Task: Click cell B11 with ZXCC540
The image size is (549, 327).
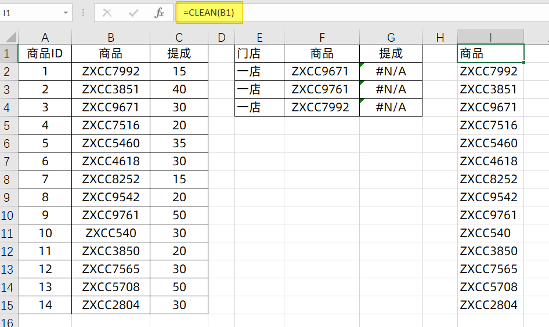Action: (111, 233)
